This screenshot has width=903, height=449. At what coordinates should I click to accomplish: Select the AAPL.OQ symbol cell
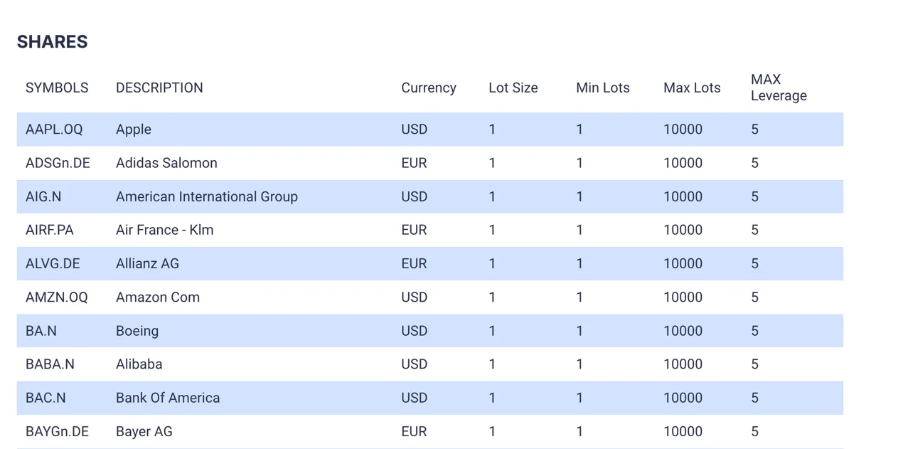point(54,130)
